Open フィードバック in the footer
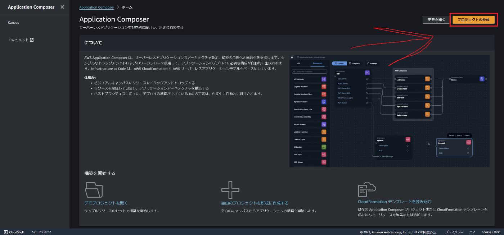Viewport: 504px width, 235px height. (x=40, y=232)
